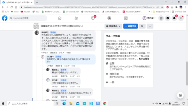Click the Facebook search field
The width and height of the screenshot is (188, 106).
(x=28, y=18)
